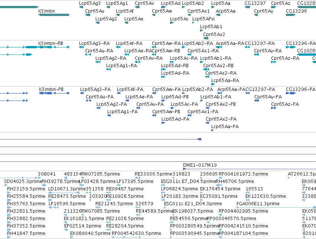Click the Lcp65Ae gene label
316x239 pixels.
[134, 19]
